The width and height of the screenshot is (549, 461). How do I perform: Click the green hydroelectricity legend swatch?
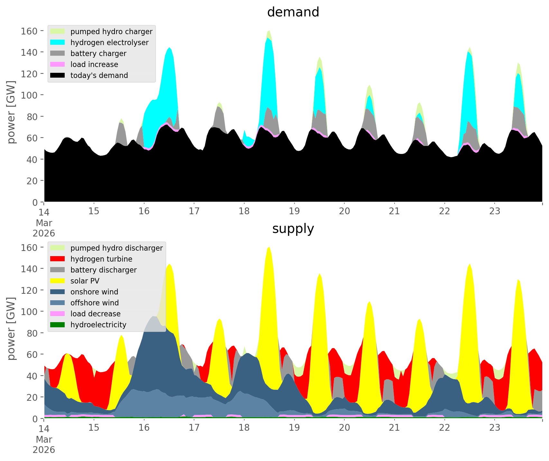pos(58,325)
